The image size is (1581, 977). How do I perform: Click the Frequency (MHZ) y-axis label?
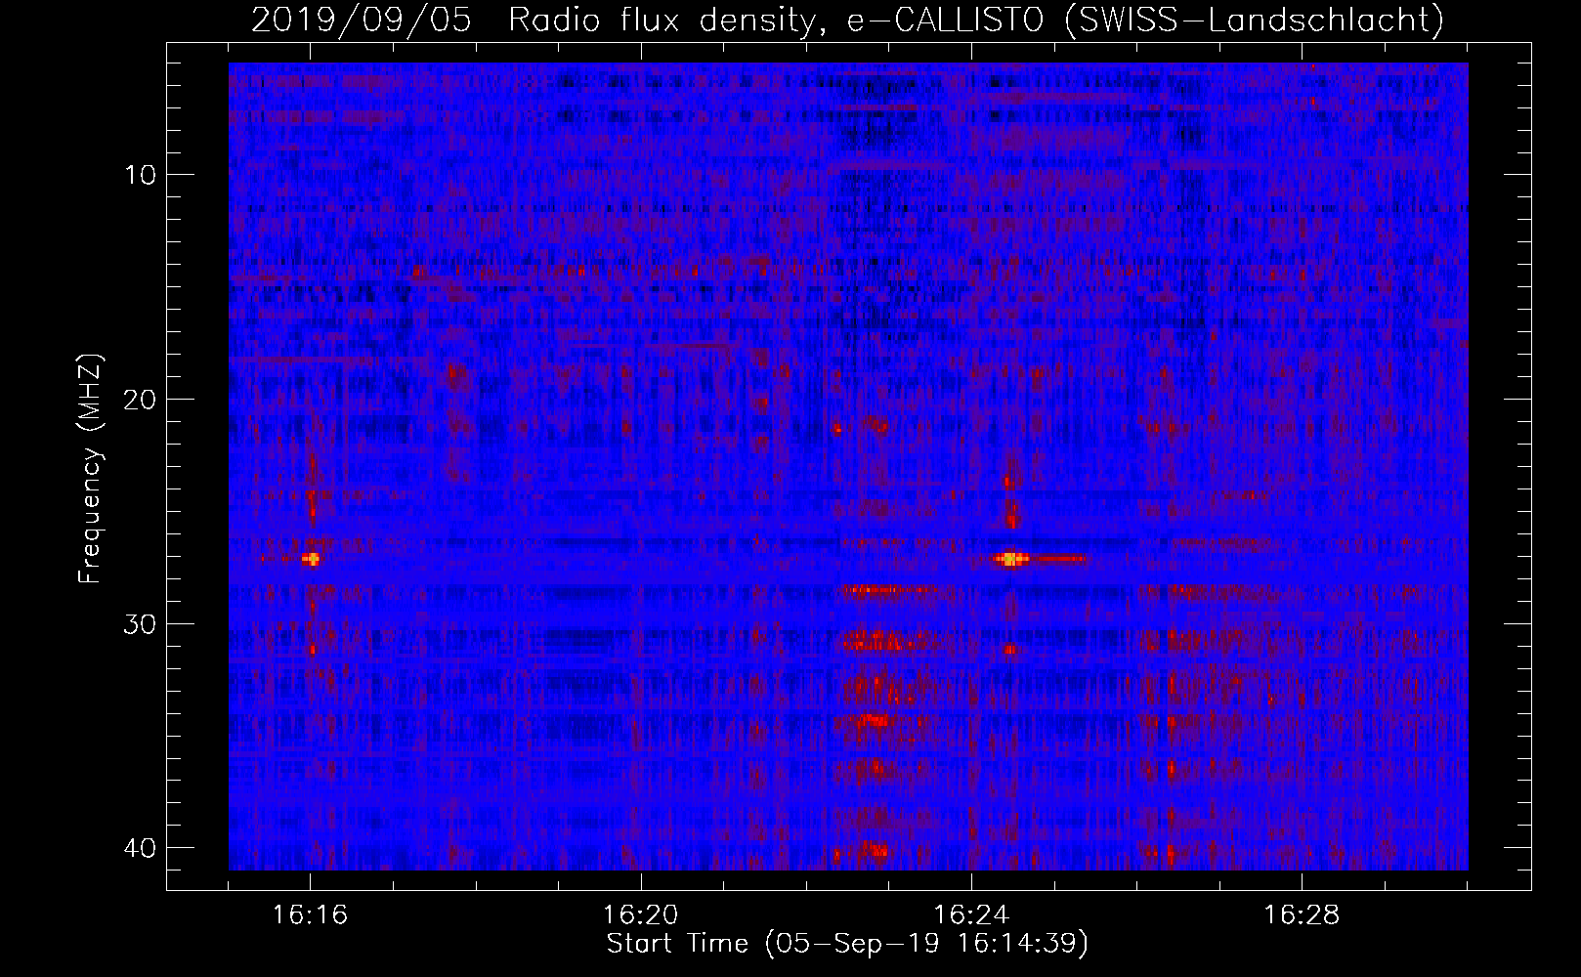90,469
